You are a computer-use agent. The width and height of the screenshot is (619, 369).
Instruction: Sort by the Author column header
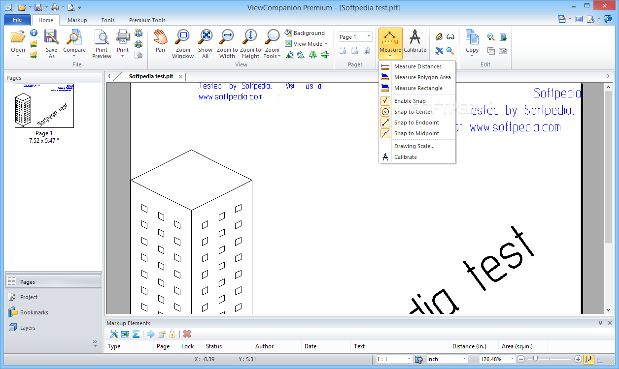tap(276, 346)
